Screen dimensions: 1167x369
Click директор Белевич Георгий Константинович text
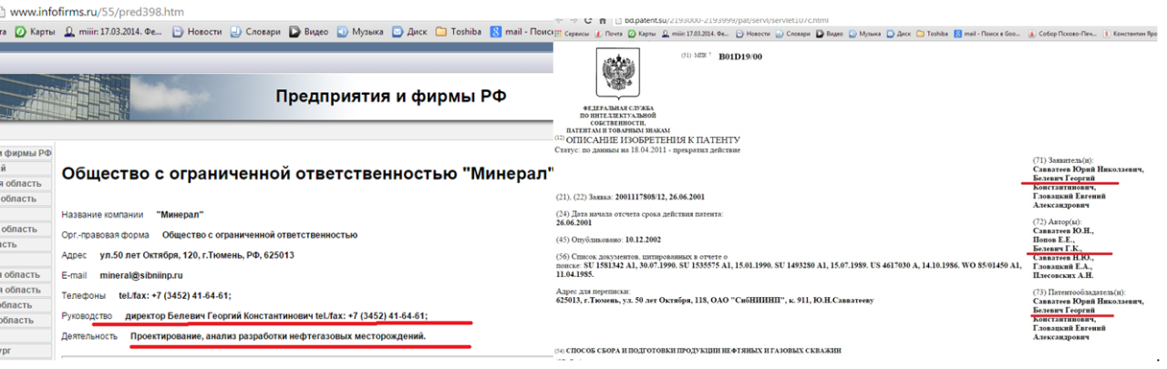tap(218, 316)
